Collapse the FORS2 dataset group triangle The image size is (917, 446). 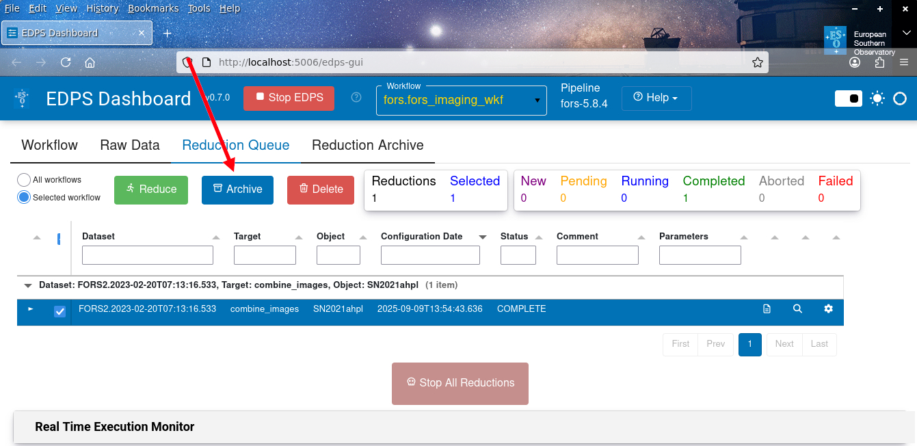(28, 285)
